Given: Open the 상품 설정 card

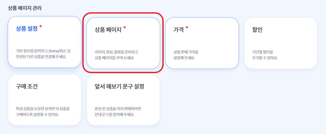Looking at the screenshot, I should coord(45,42).
